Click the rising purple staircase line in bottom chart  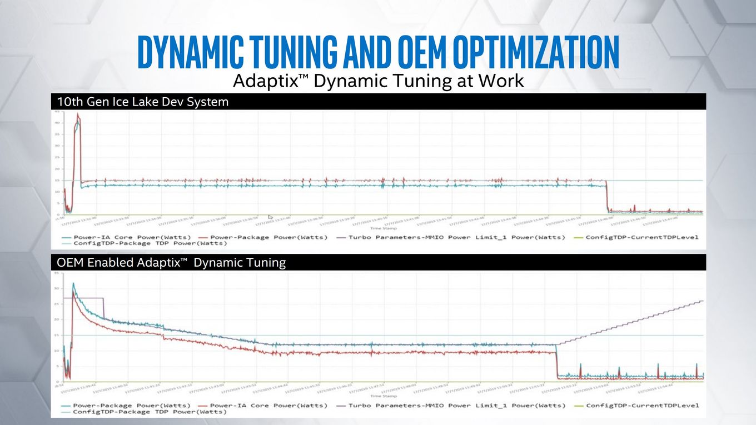(631, 322)
